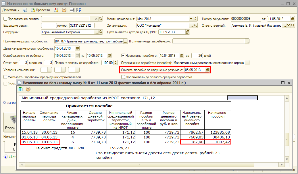The image size is (298, 174).
Task: Open selection for Причина нетрудоспособности field
Action: (x=125, y=41)
